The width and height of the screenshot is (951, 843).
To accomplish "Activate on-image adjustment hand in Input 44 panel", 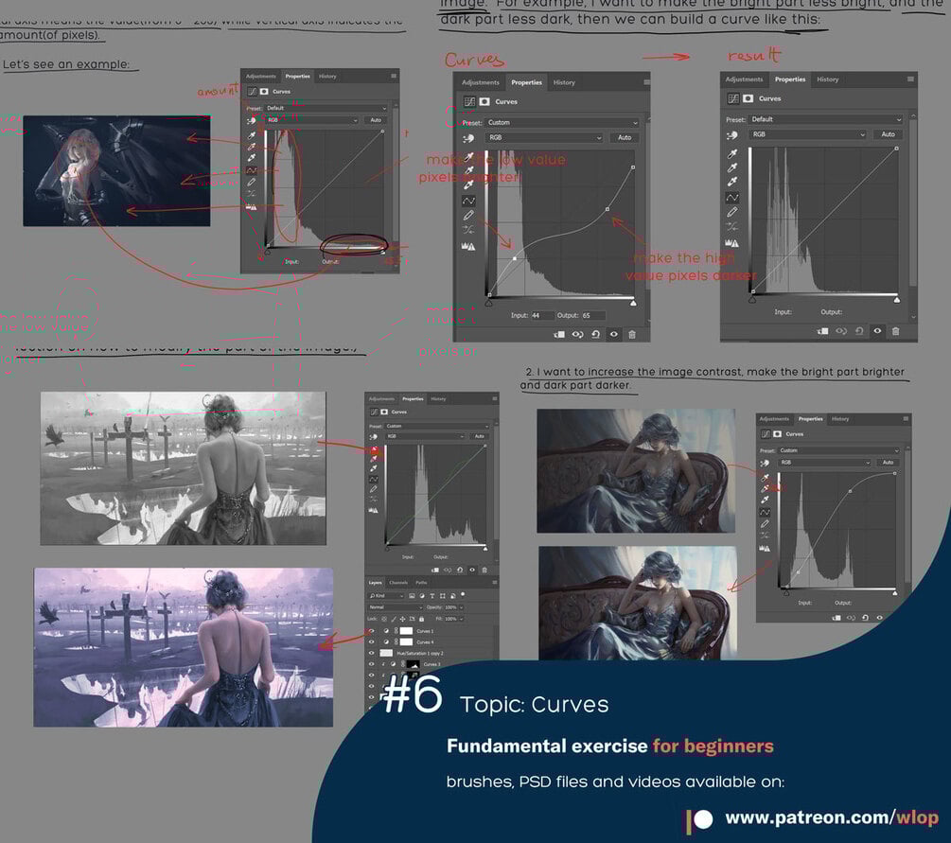I will point(468,138).
